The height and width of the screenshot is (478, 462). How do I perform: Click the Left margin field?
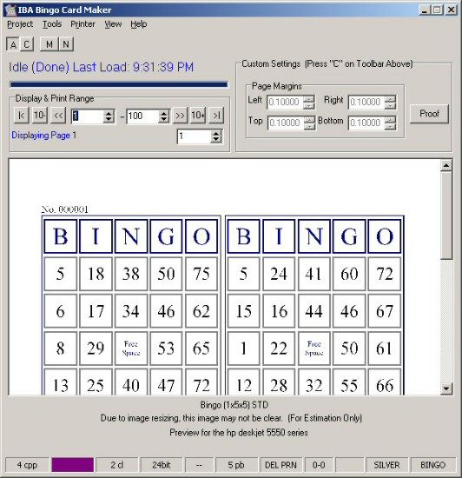pos(285,103)
